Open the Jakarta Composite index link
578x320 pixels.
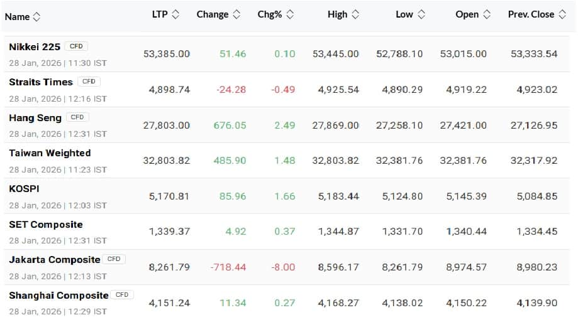click(x=55, y=260)
